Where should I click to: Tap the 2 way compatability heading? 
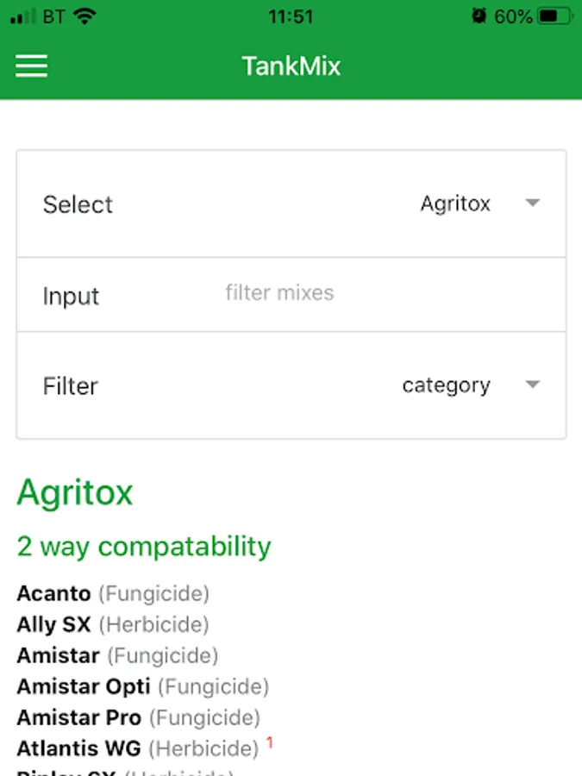tap(144, 546)
